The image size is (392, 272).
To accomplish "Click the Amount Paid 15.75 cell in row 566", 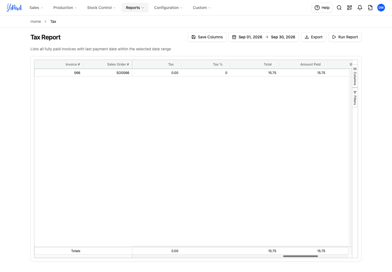I will pyautogui.click(x=304, y=73).
